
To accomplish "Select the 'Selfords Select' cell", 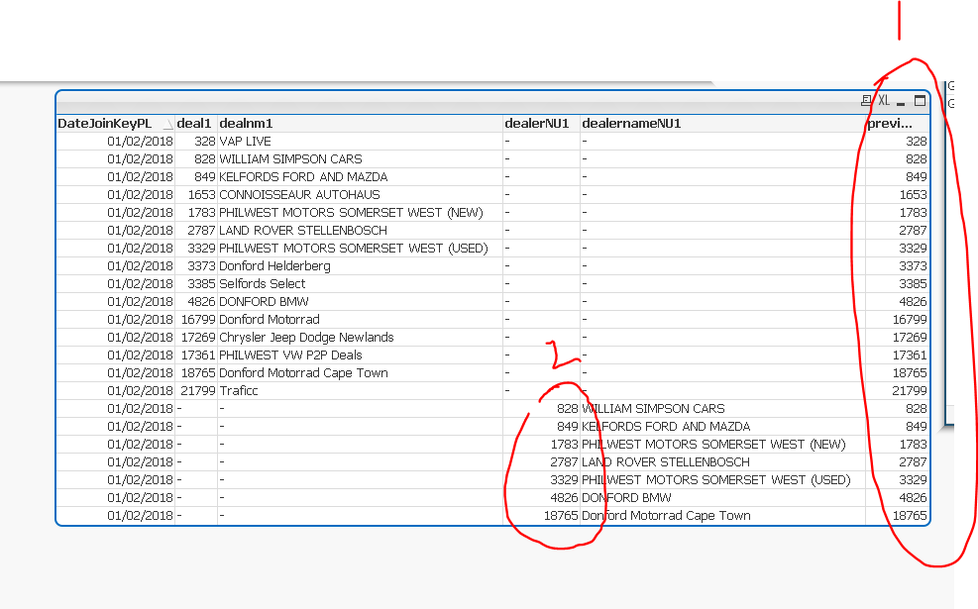I will (x=263, y=283).
